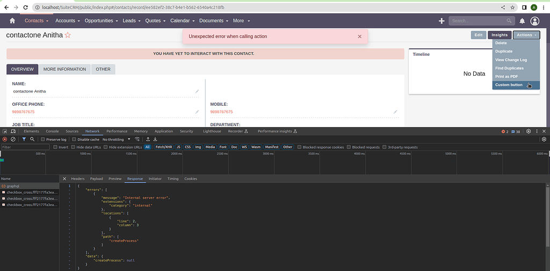Switch to the More Information tab

click(64, 69)
